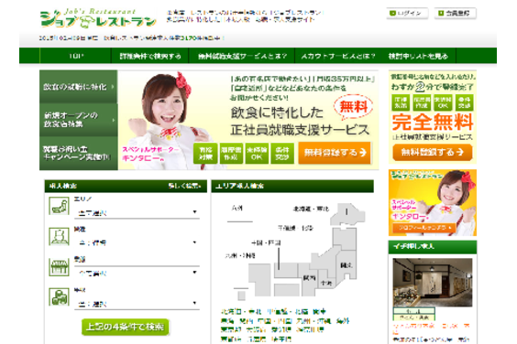Viewport: 517px width, 344px height.
Task: Select 新規オープンの飲食店特集 banner tab
Action: click(79, 120)
